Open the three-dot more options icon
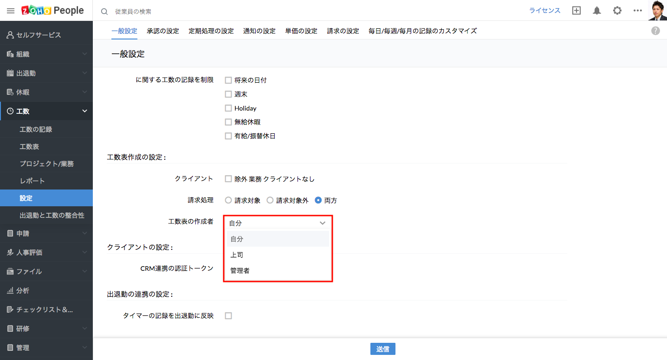The width and height of the screenshot is (667, 360). (637, 11)
